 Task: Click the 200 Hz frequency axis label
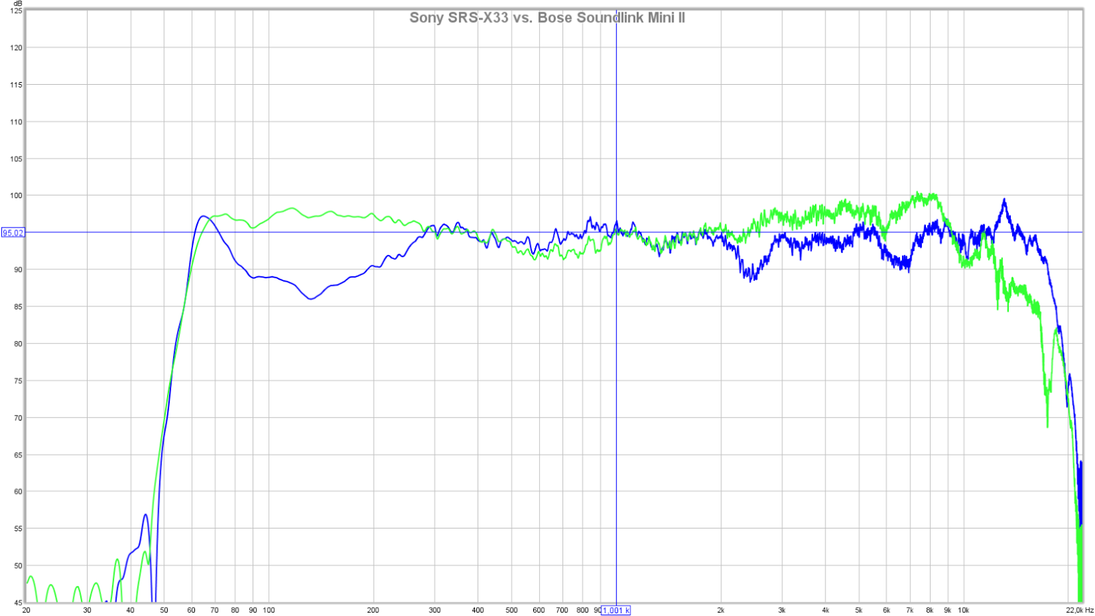click(373, 610)
